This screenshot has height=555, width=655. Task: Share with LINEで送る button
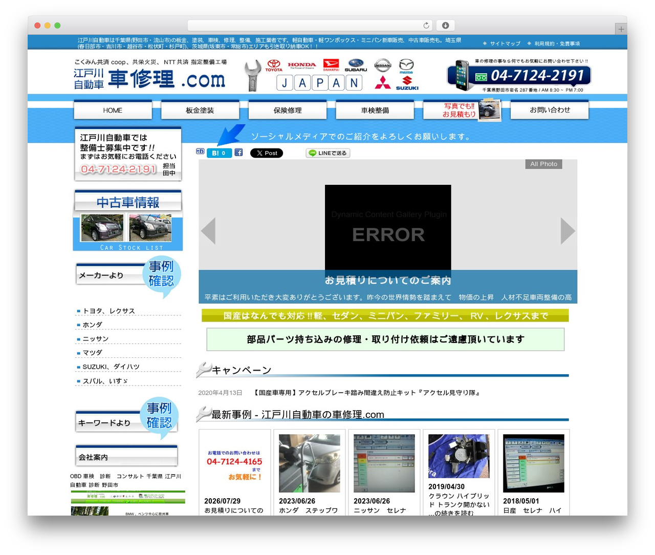coord(328,153)
